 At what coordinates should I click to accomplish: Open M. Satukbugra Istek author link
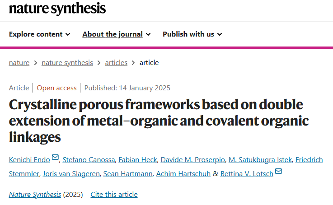(x=260, y=159)
